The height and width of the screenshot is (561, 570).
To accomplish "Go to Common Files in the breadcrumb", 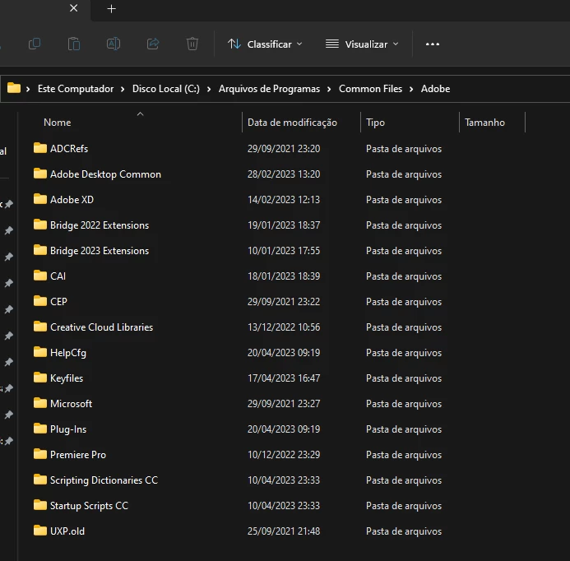I will pyautogui.click(x=370, y=89).
